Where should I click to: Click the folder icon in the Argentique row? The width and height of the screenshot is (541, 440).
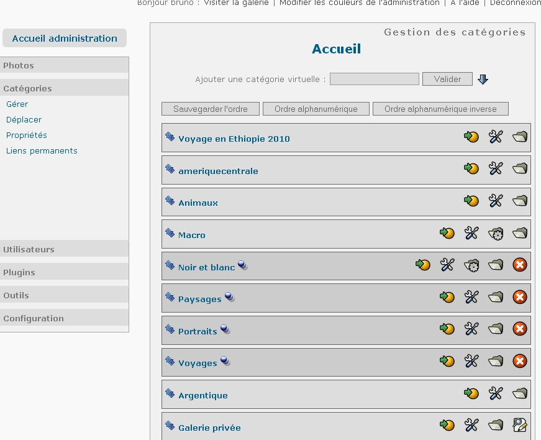[x=520, y=393]
